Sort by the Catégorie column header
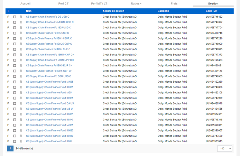240x156 pixels. [x=163, y=11]
